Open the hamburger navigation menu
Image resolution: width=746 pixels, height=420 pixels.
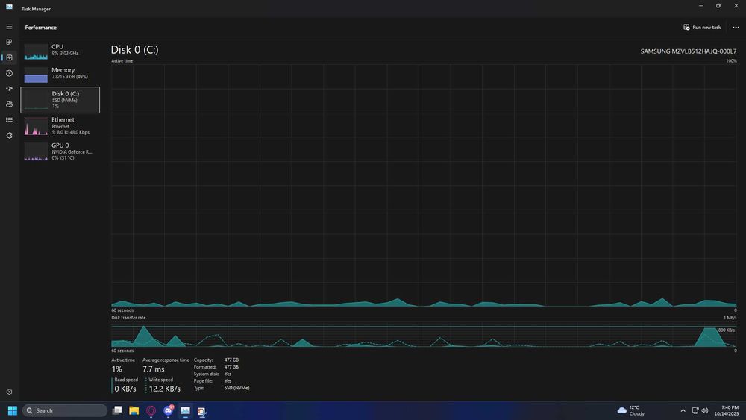pos(9,27)
